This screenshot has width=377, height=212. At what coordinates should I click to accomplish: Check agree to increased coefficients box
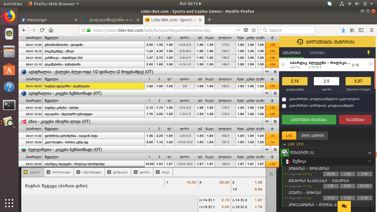tap(284, 106)
